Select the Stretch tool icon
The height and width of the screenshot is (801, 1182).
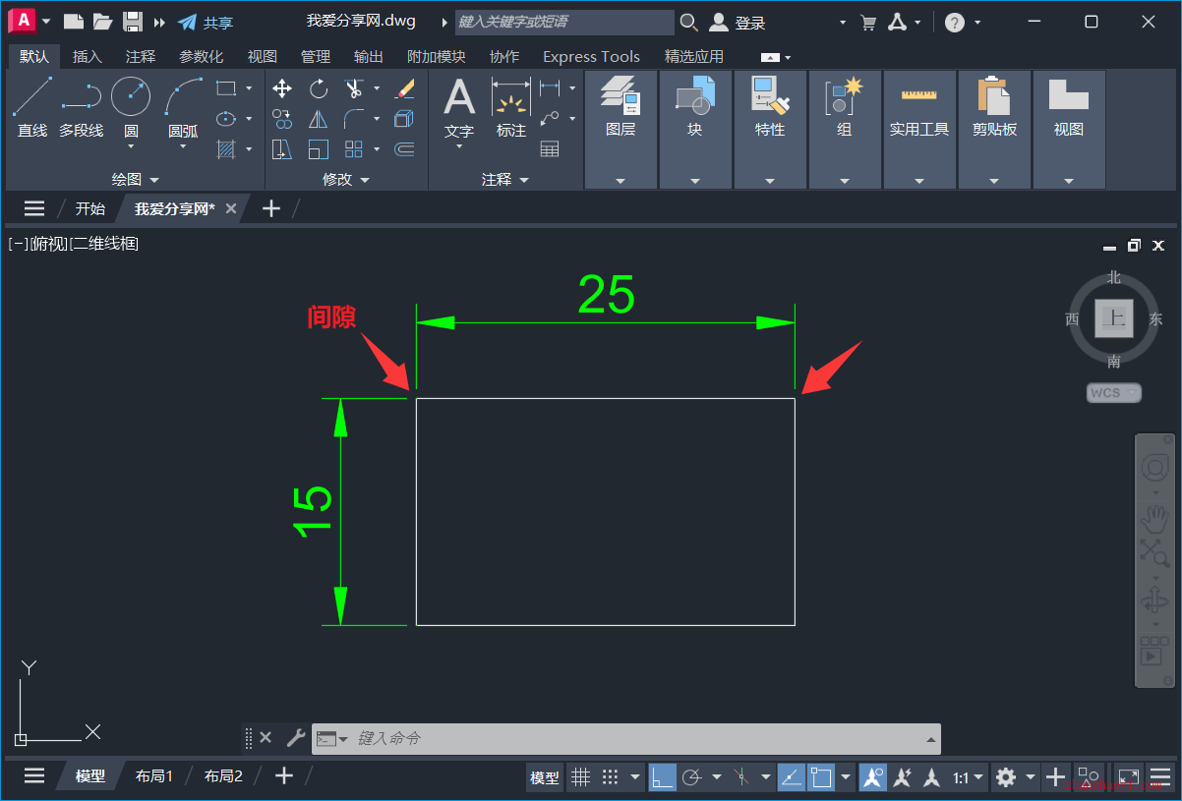tap(282, 149)
